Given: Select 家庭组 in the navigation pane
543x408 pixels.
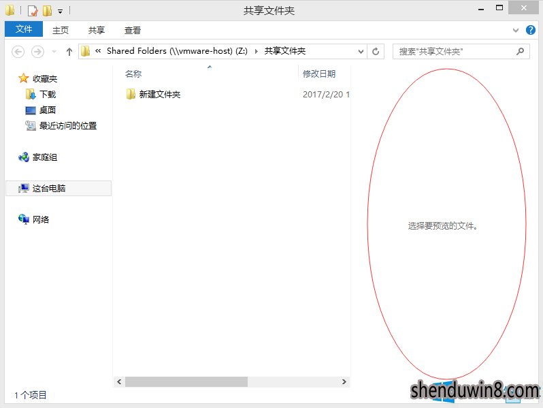Looking at the screenshot, I should 45,157.
